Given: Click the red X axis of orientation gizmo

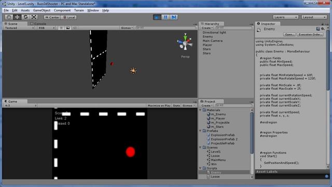Looking at the screenshot, I should [189, 40].
